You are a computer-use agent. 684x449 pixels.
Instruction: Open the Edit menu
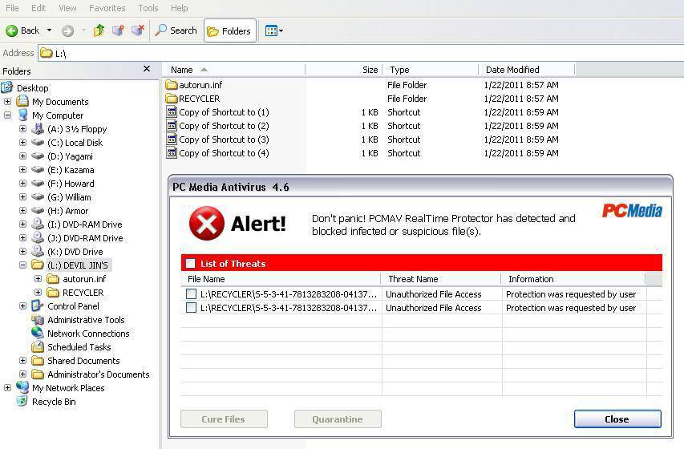(x=38, y=8)
